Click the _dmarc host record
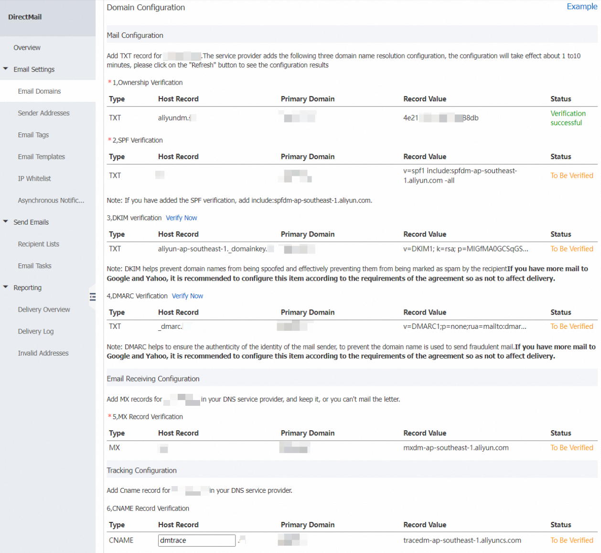This screenshot has width=601, height=553. (x=170, y=326)
